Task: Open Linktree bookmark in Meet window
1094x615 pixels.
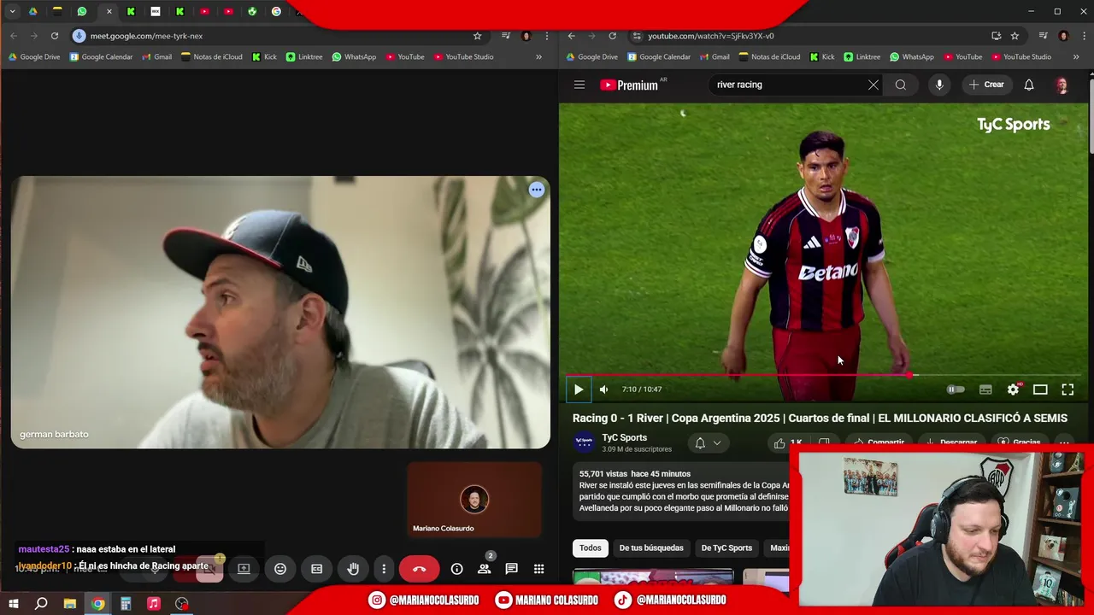Action: [x=304, y=57]
